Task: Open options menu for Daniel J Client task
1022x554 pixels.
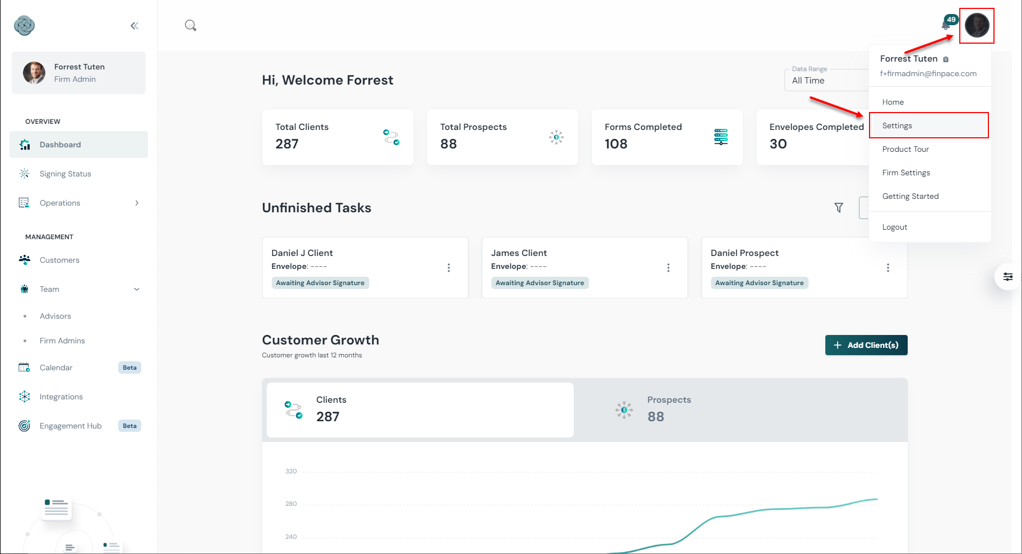Action: [x=449, y=268]
